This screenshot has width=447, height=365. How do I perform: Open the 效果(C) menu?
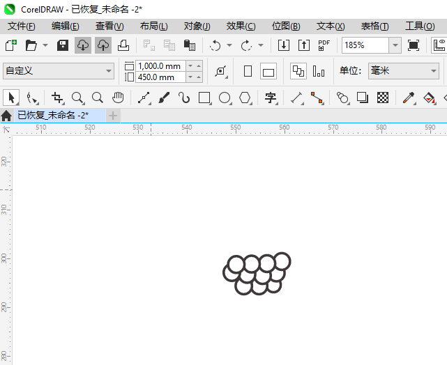tap(241, 26)
